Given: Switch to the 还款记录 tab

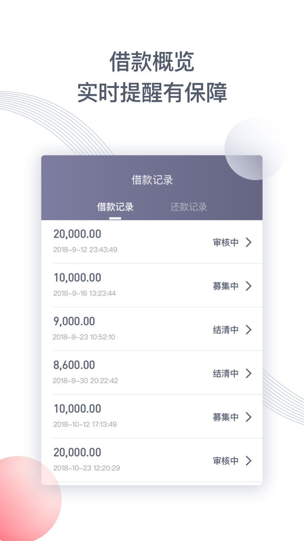Looking at the screenshot, I should click(x=189, y=207).
